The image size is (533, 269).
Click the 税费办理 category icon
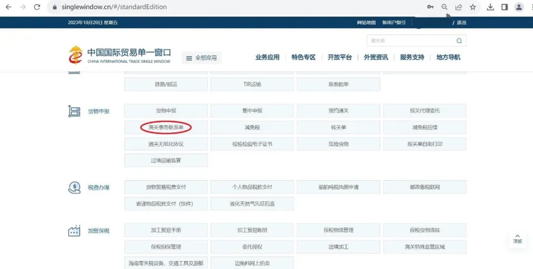pos(74,188)
